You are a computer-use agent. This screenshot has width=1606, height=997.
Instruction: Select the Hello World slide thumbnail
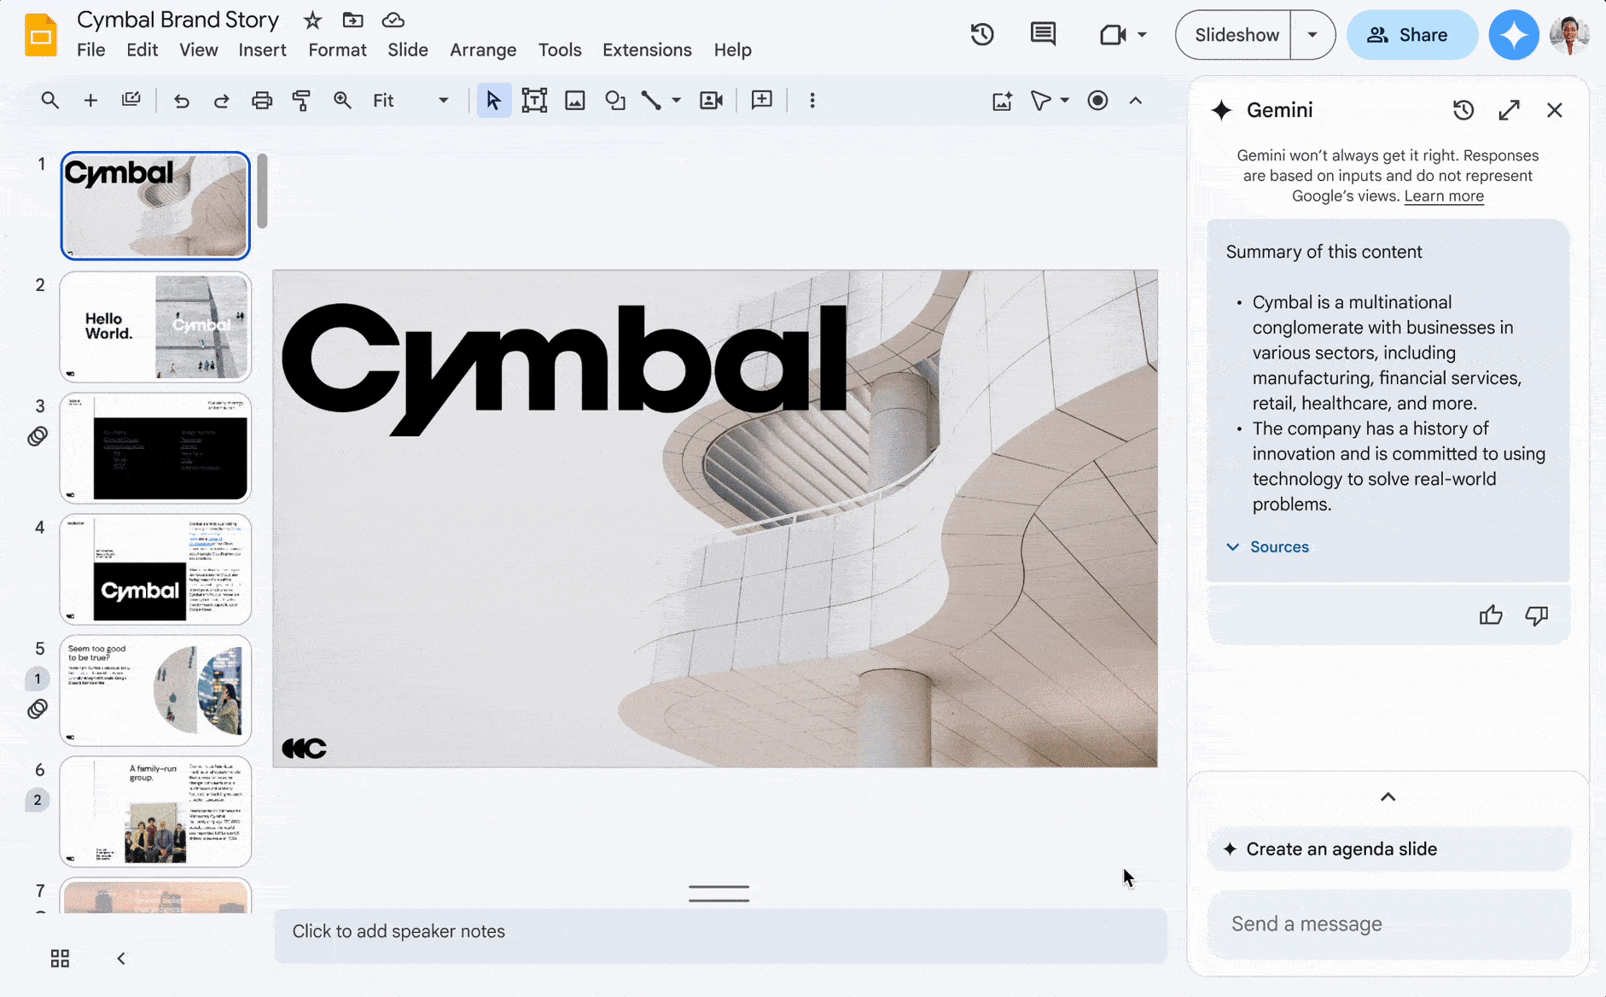coord(155,327)
